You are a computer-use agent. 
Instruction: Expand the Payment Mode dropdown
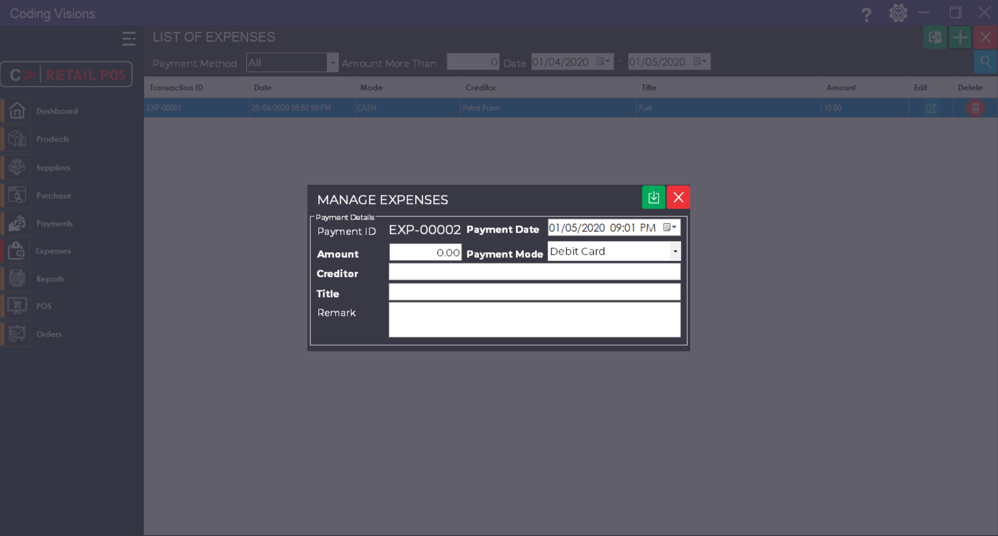675,251
